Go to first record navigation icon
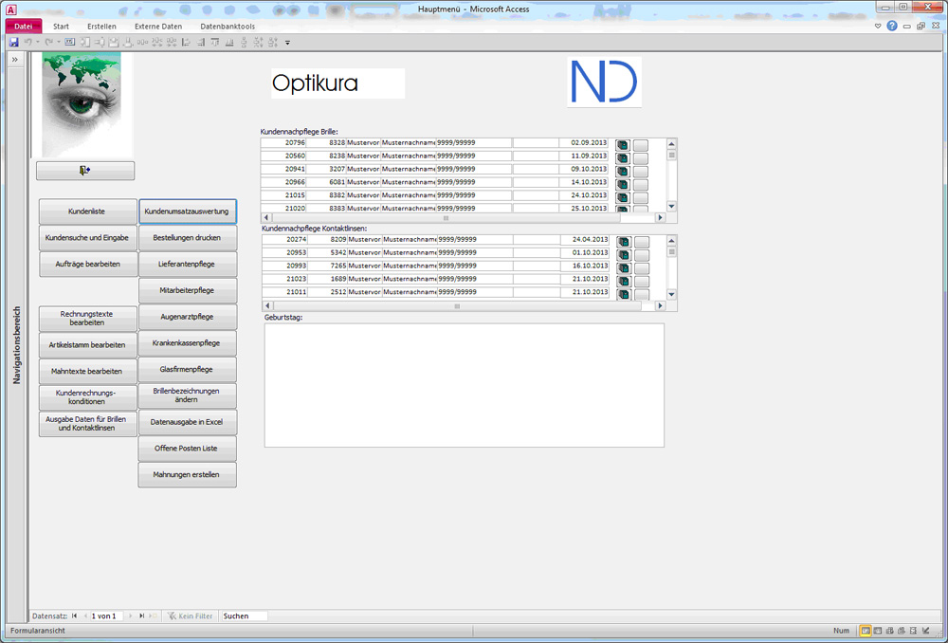This screenshot has width=948, height=643. [74, 615]
